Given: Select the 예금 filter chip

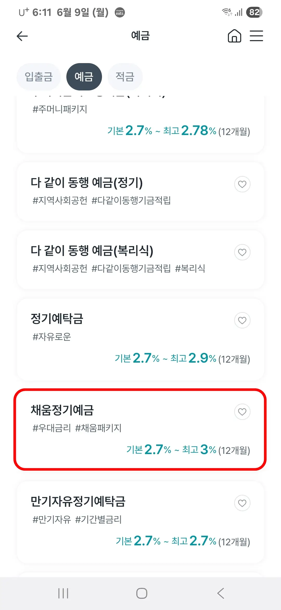Looking at the screenshot, I should [84, 76].
